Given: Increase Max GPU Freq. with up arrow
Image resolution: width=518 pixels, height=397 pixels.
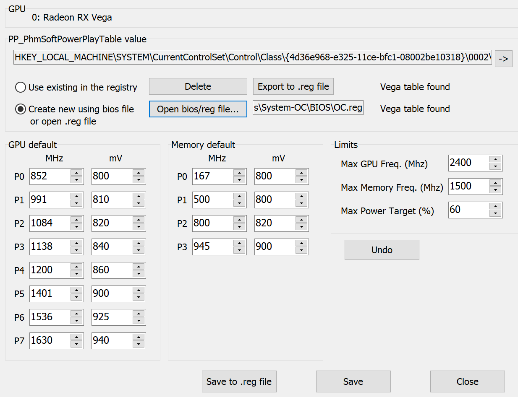Looking at the screenshot, I should [495, 159].
